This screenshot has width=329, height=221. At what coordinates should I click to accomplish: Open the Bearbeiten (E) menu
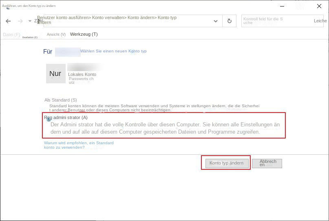pyautogui.click(x=30, y=37)
